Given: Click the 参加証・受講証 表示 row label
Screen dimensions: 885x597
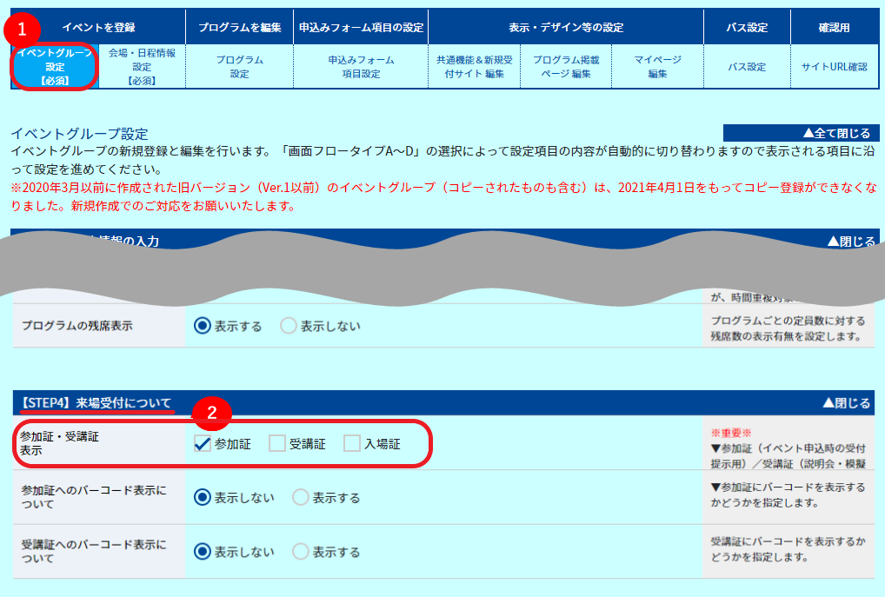Looking at the screenshot, I should pyautogui.click(x=59, y=443).
